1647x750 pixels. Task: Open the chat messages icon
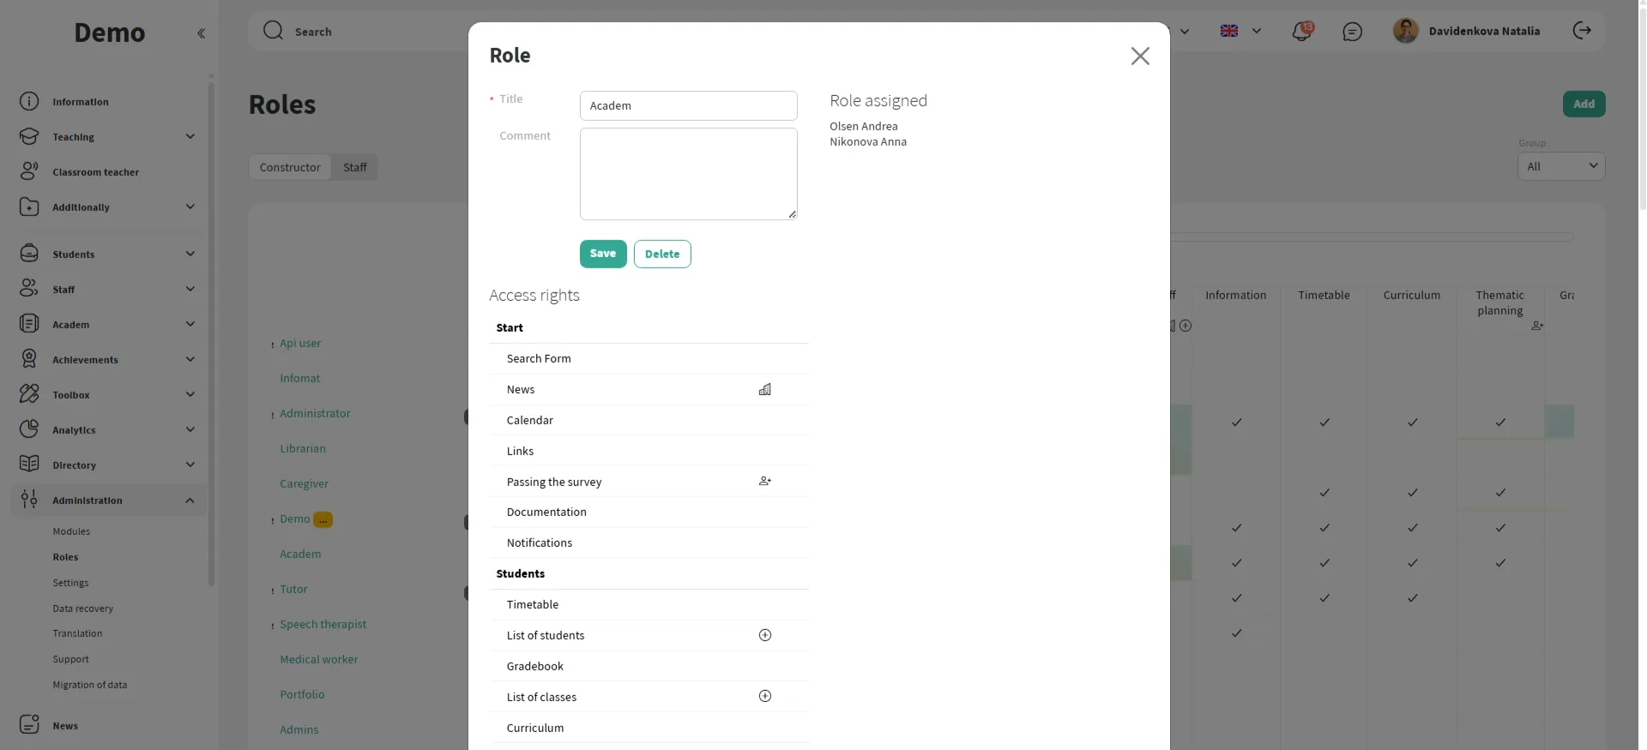[x=1352, y=32]
